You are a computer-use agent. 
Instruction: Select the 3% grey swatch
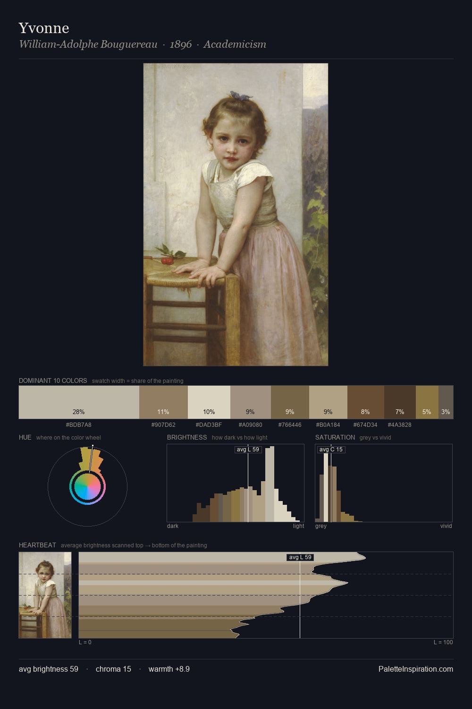tap(446, 402)
